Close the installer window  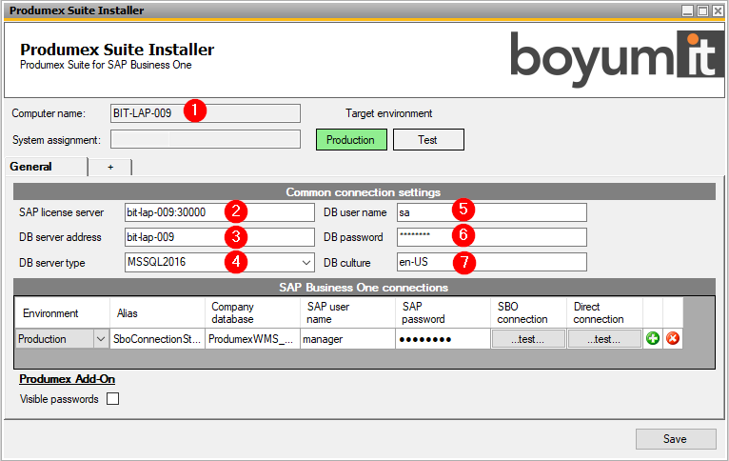pos(718,10)
